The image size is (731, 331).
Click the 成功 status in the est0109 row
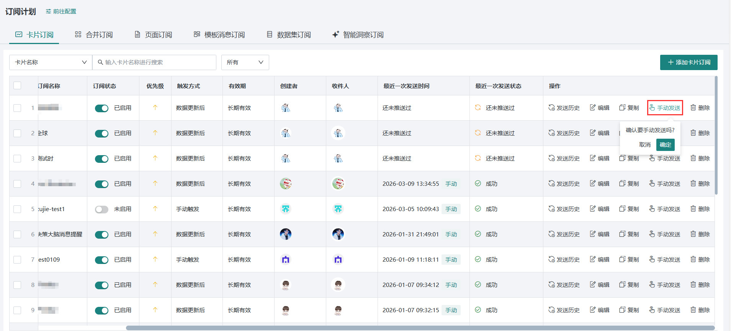[491, 259]
